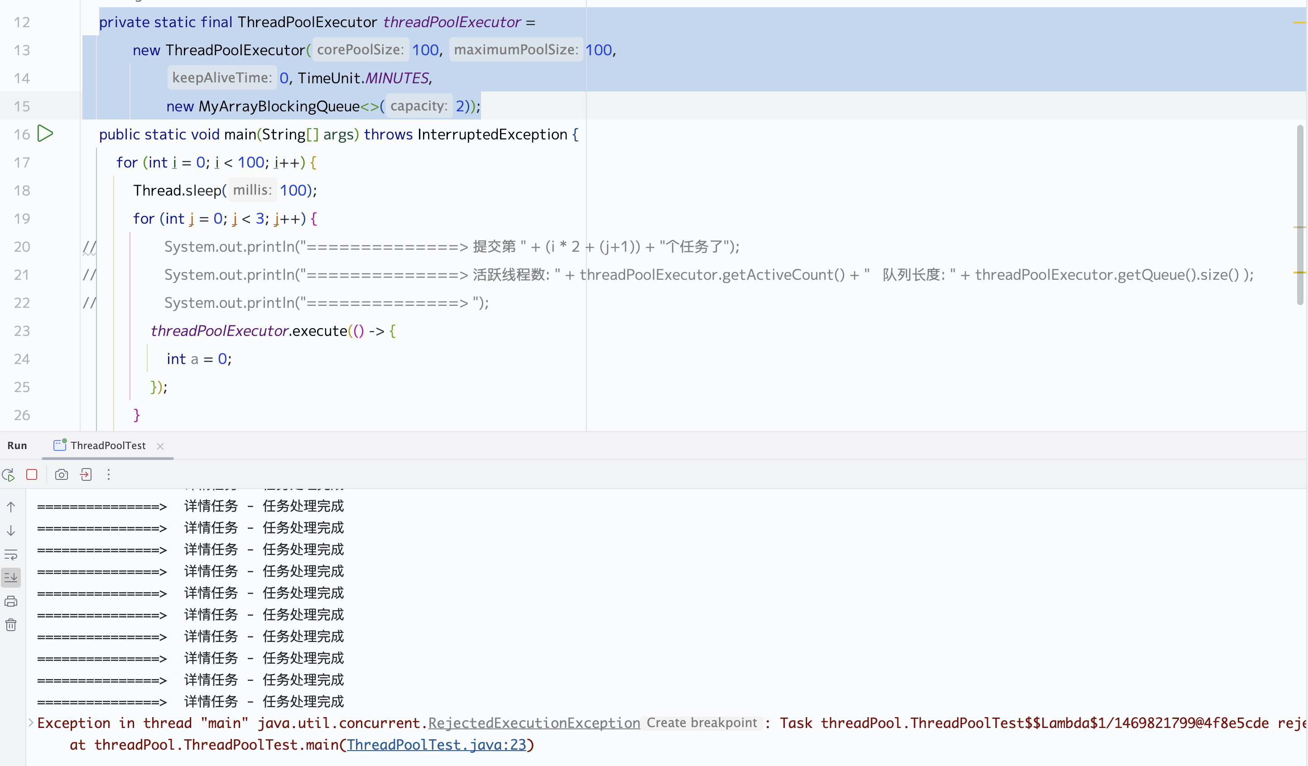Click the Print console output icon
The width and height of the screenshot is (1308, 766).
click(x=11, y=602)
